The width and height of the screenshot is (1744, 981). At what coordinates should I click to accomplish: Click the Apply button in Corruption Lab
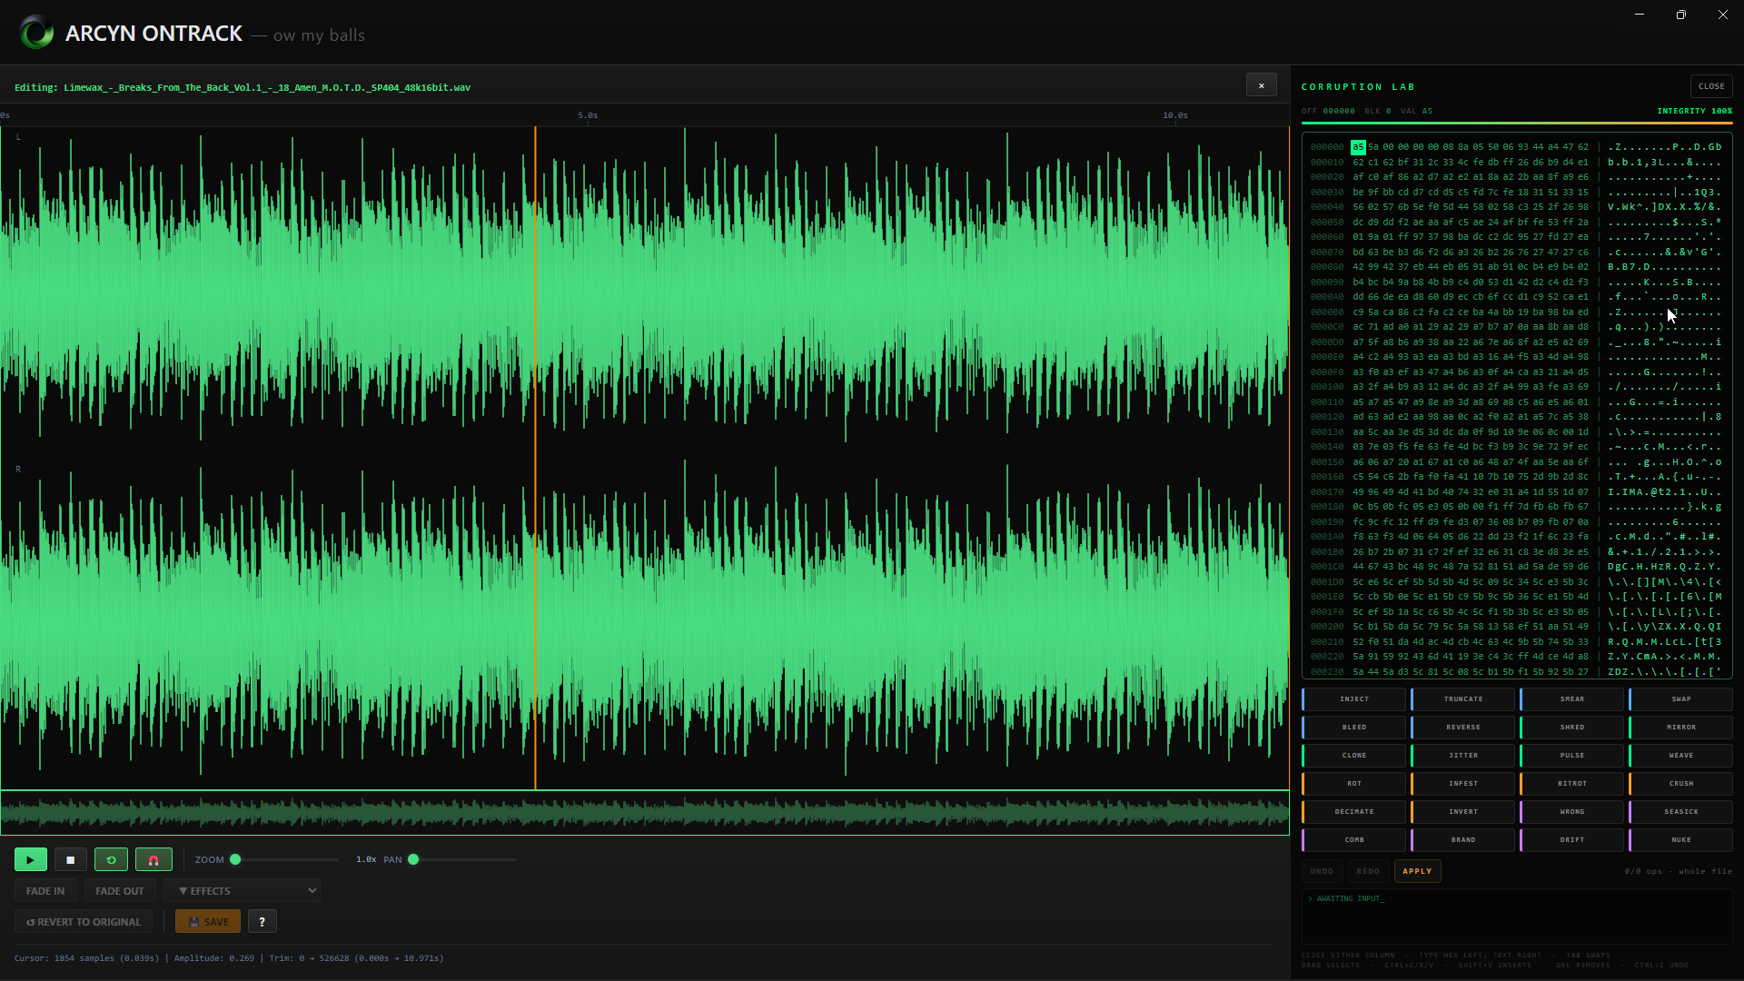1417,871
